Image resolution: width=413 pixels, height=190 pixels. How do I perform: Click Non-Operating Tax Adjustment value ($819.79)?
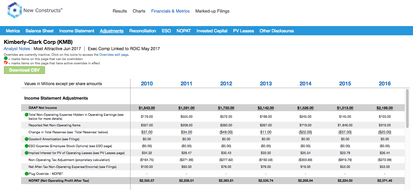tap(345, 160)
